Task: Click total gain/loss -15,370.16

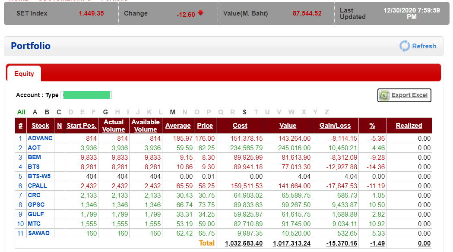Action: (342, 243)
